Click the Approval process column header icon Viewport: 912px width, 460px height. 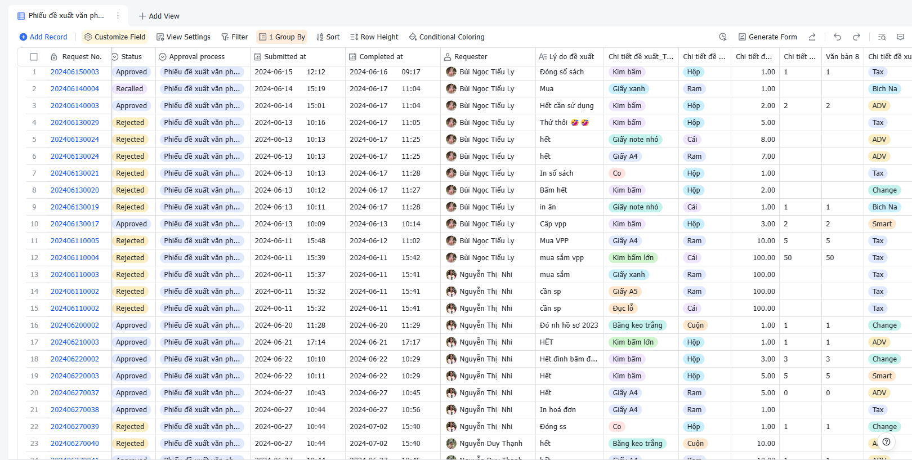point(163,57)
